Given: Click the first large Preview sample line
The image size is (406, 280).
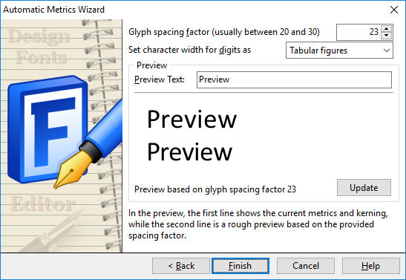Looking at the screenshot, I should [x=191, y=120].
